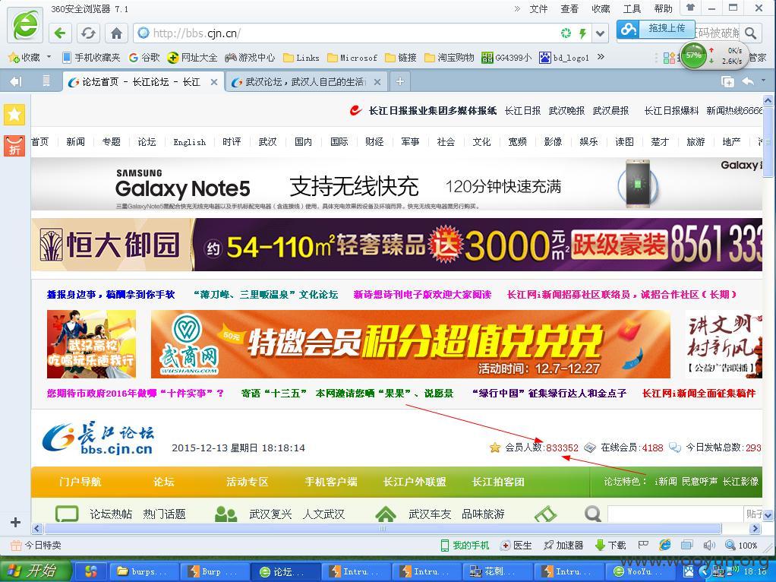This screenshot has width=776, height=582.
Task: Expand the dropdown next to the restore tab icon
Action: (763, 81)
